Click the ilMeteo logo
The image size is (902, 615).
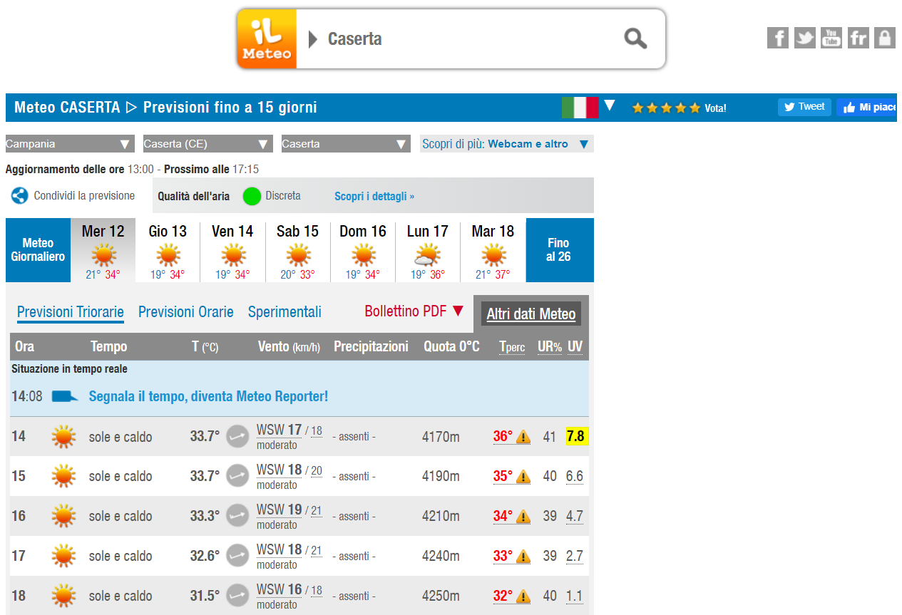266,38
